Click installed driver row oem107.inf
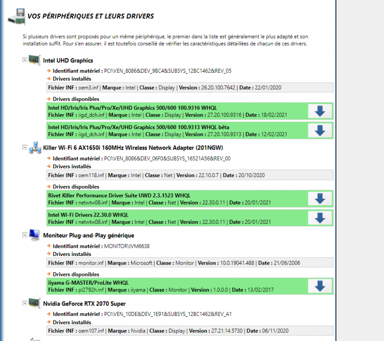The height and width of the screenshot is (341, 384). [x=190, y=331]
